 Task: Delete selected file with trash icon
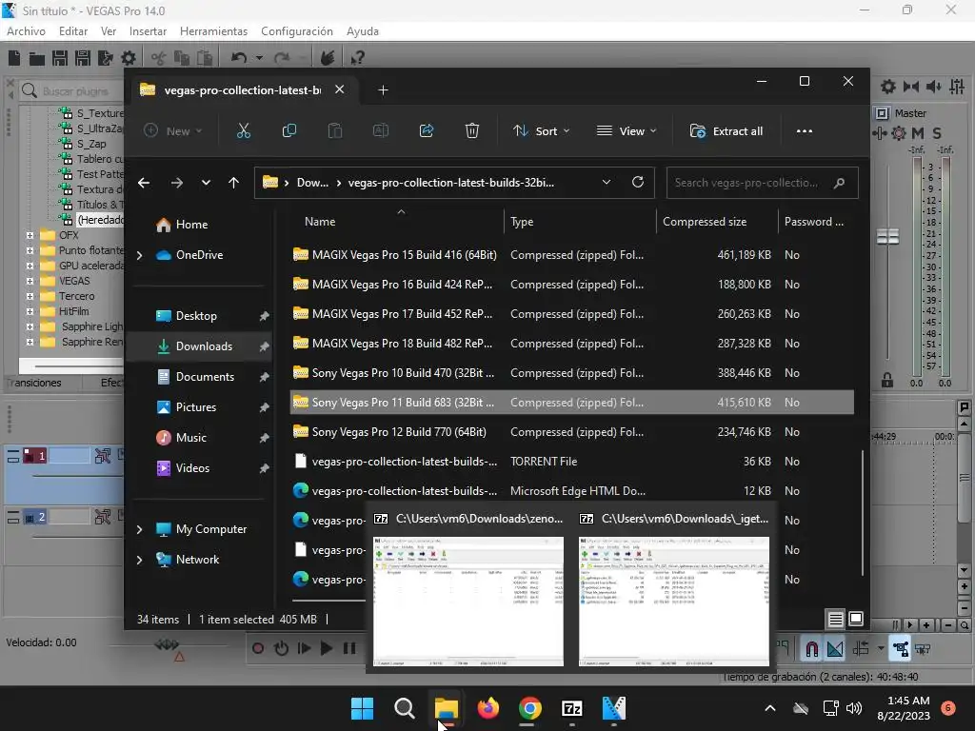pos(472,130)
